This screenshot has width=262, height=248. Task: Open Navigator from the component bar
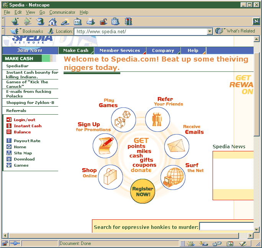(191, 244)
